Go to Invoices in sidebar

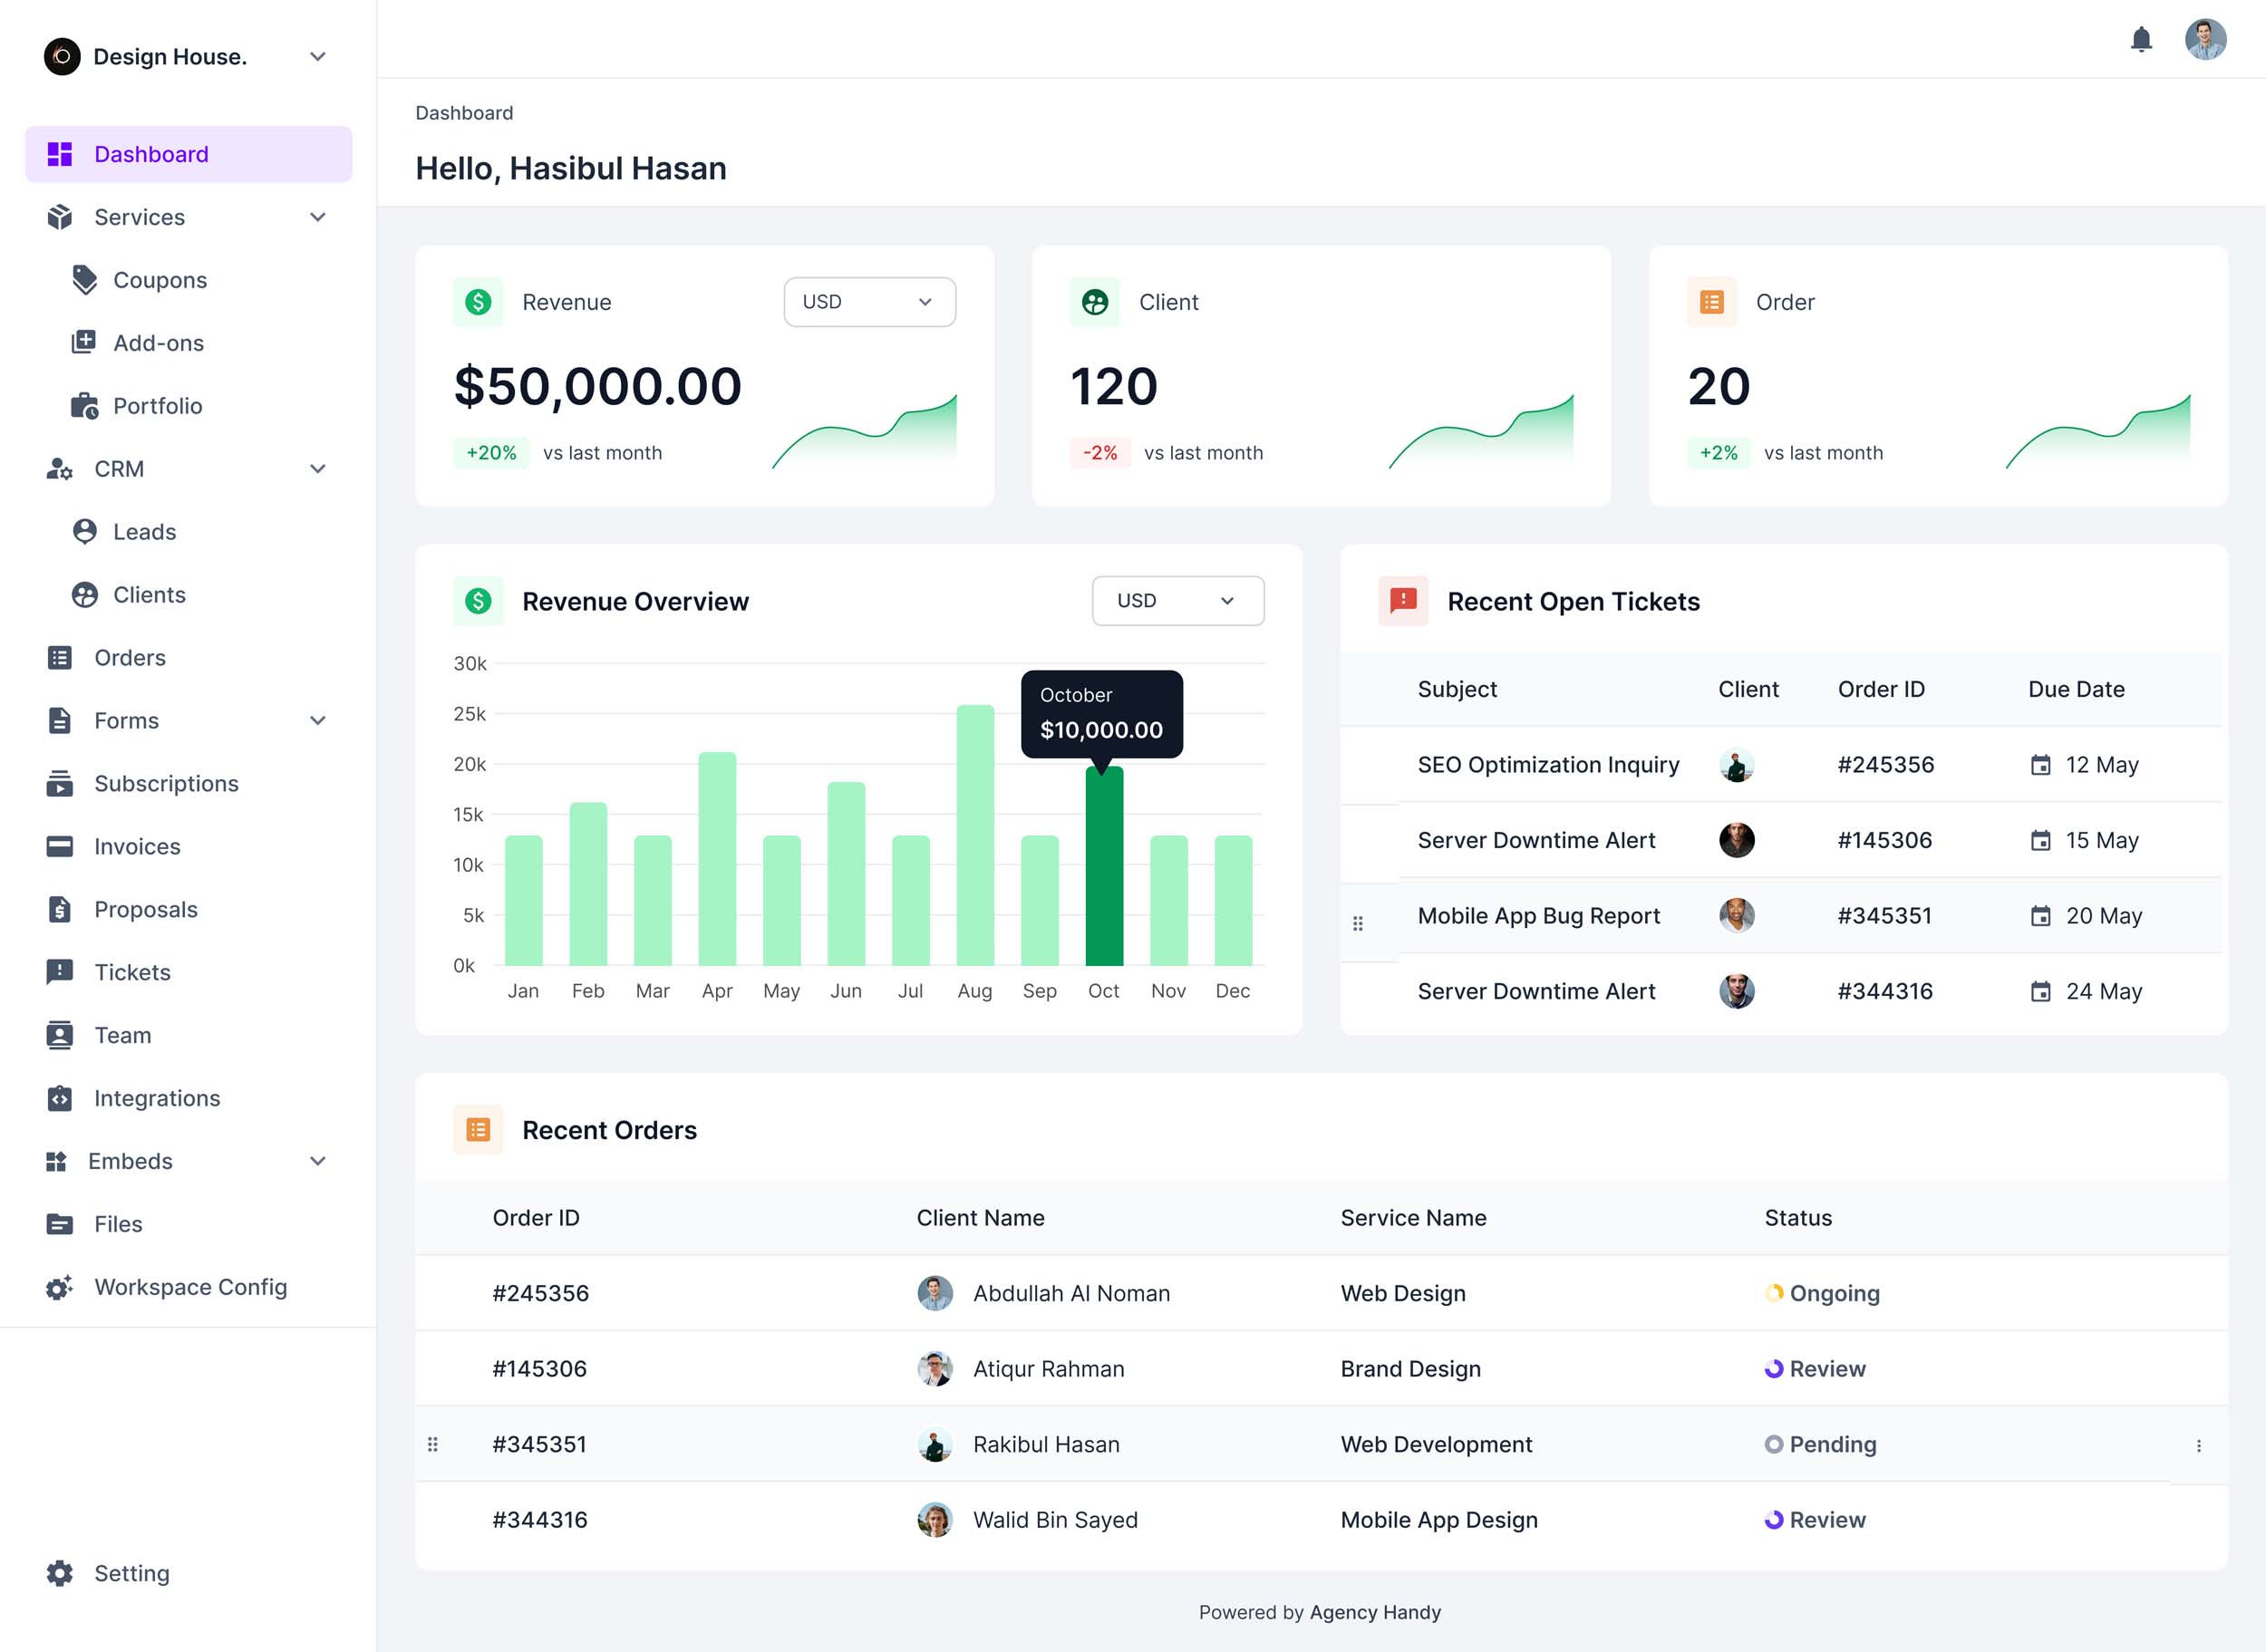point(137,847)
